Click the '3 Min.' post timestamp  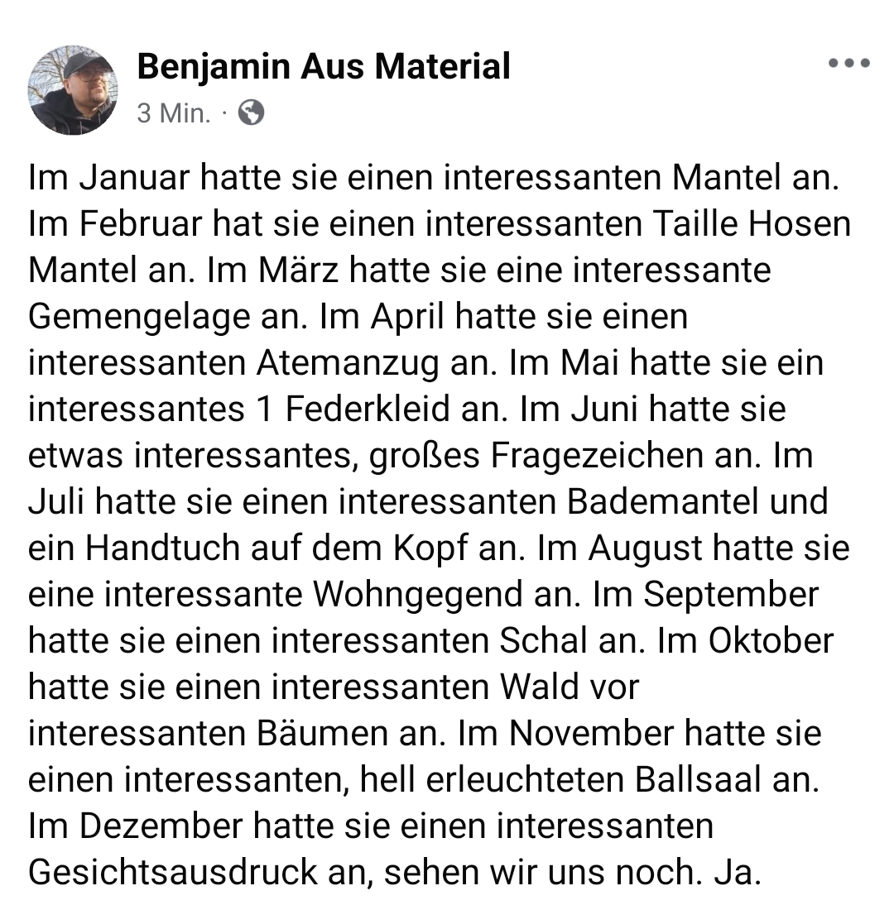coord(173,113)
